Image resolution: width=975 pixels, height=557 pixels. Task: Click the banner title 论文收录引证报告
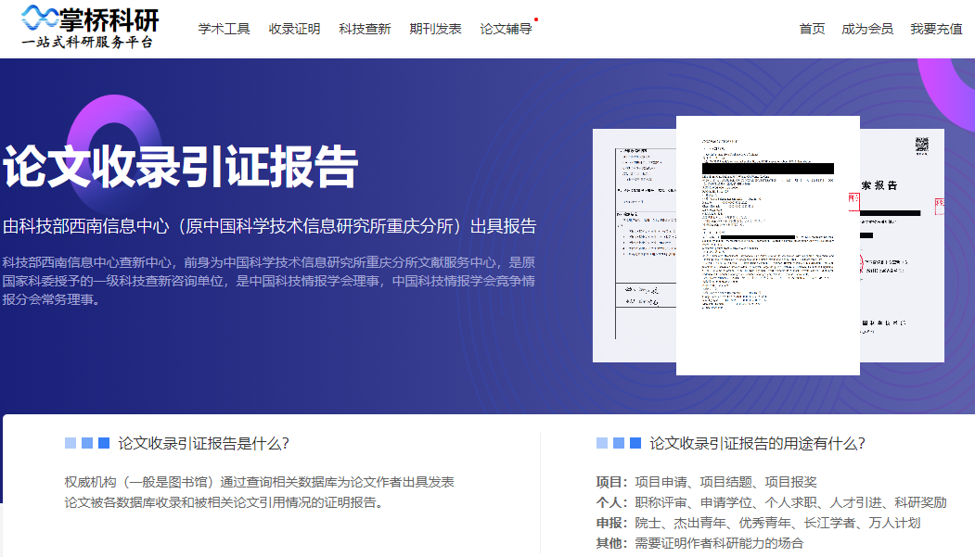(180, 167)
